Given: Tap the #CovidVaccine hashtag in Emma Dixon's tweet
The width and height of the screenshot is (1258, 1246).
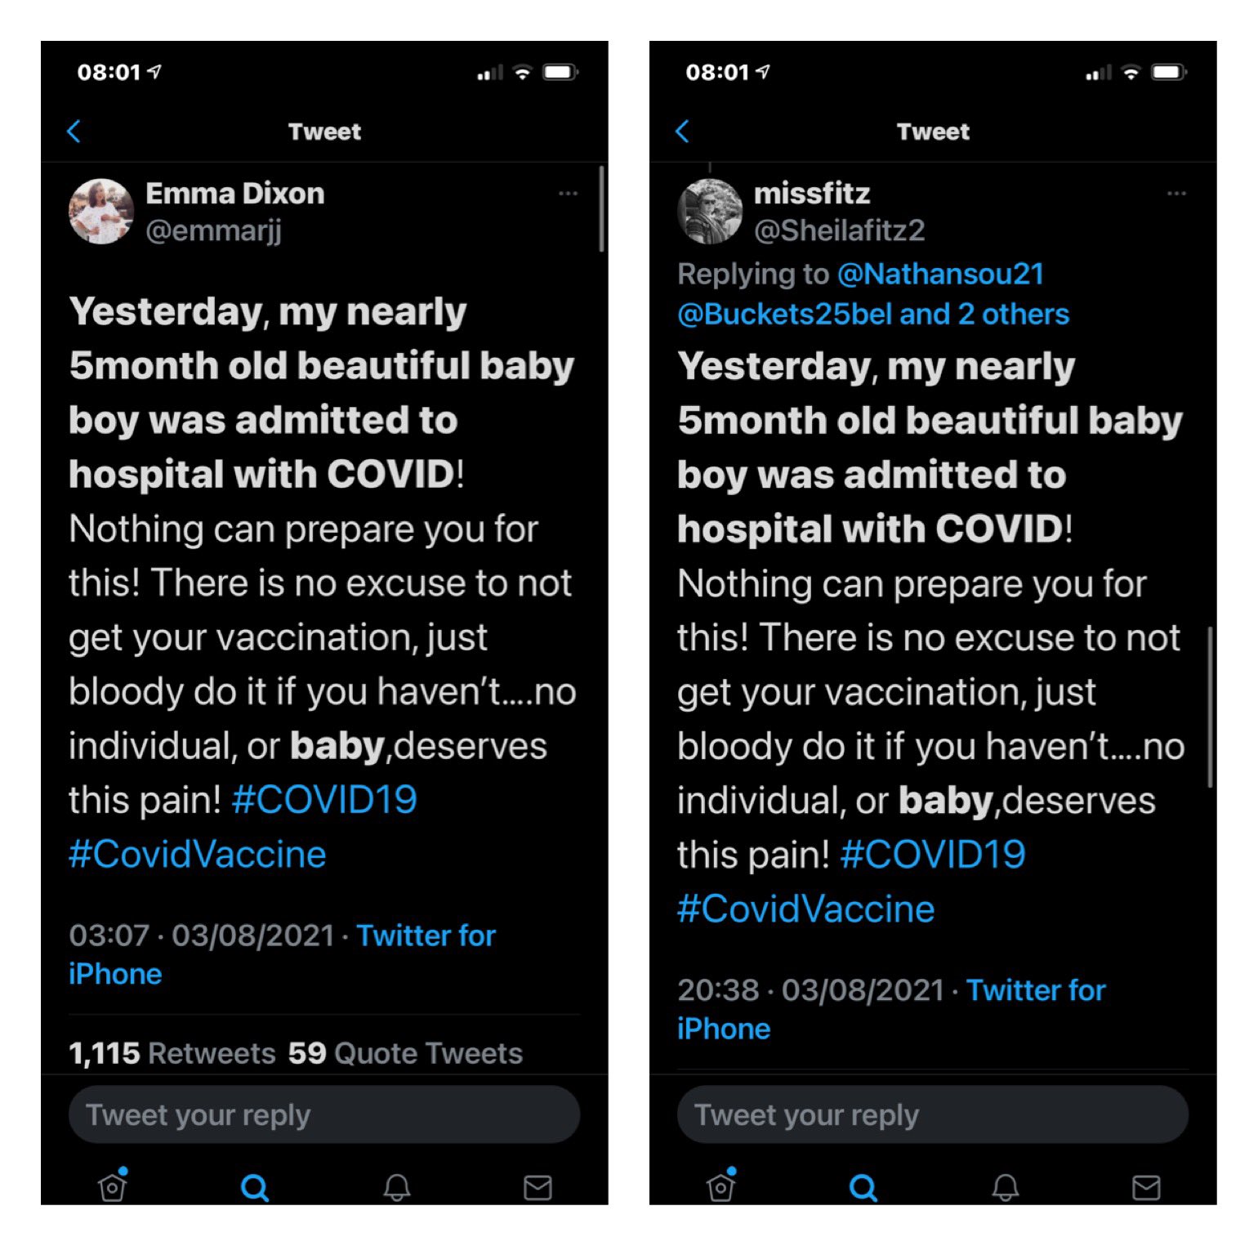Looking at the screenshot, I should tap(198, 855).
